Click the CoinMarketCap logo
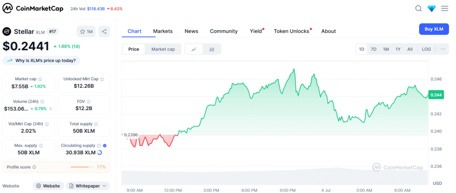 pos(33,9)
